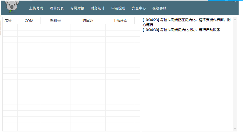Sort by the COM column header
Image resolution: width=243 pixels, height=132 pixels.
[x=29, y=21]
